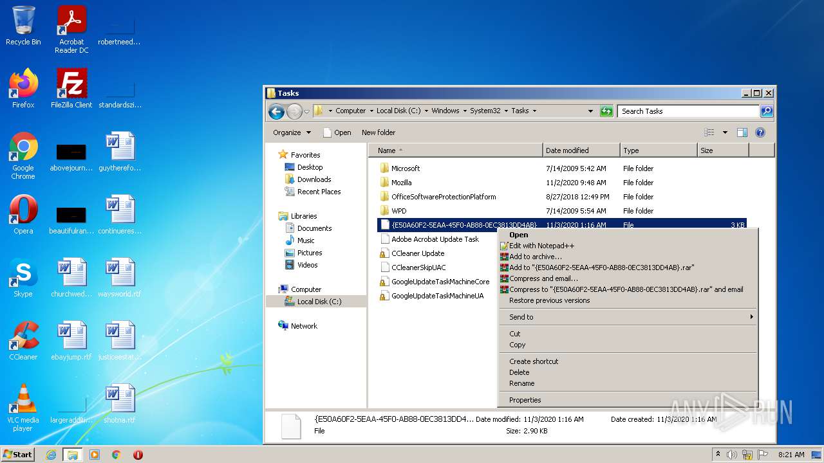Viewport: 824px width, 463px height.
Task: Choose Rename in the context menu
Action: [628, 383]
